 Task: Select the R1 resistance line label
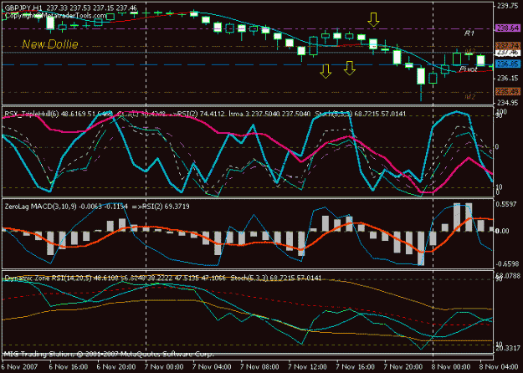pyautogui.click(x=469, y=33)
